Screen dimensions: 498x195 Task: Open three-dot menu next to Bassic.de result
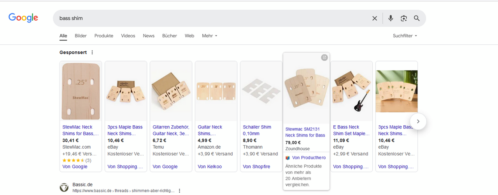tap(179, 191)
